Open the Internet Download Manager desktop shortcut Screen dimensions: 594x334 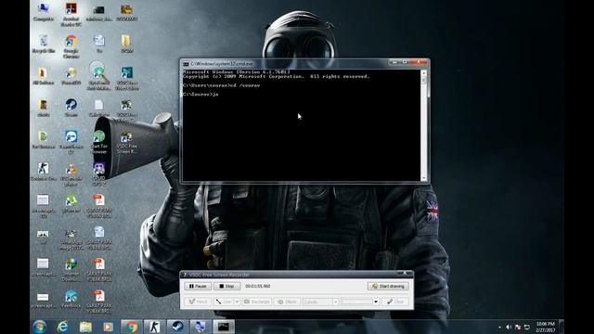click(x=71, y=270)
